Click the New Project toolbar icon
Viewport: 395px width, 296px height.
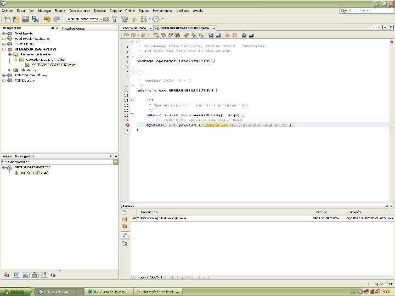pos(16,19)
